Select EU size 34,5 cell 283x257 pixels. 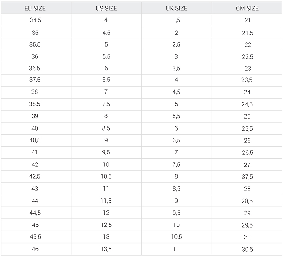tap(36, 20)
